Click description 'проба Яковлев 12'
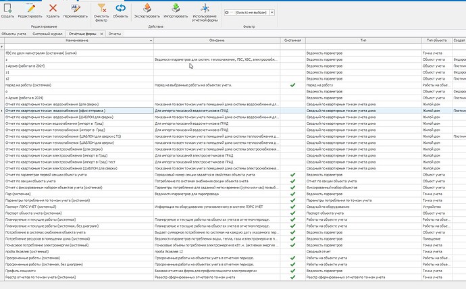The image size is (466, 289). [169, 252]
